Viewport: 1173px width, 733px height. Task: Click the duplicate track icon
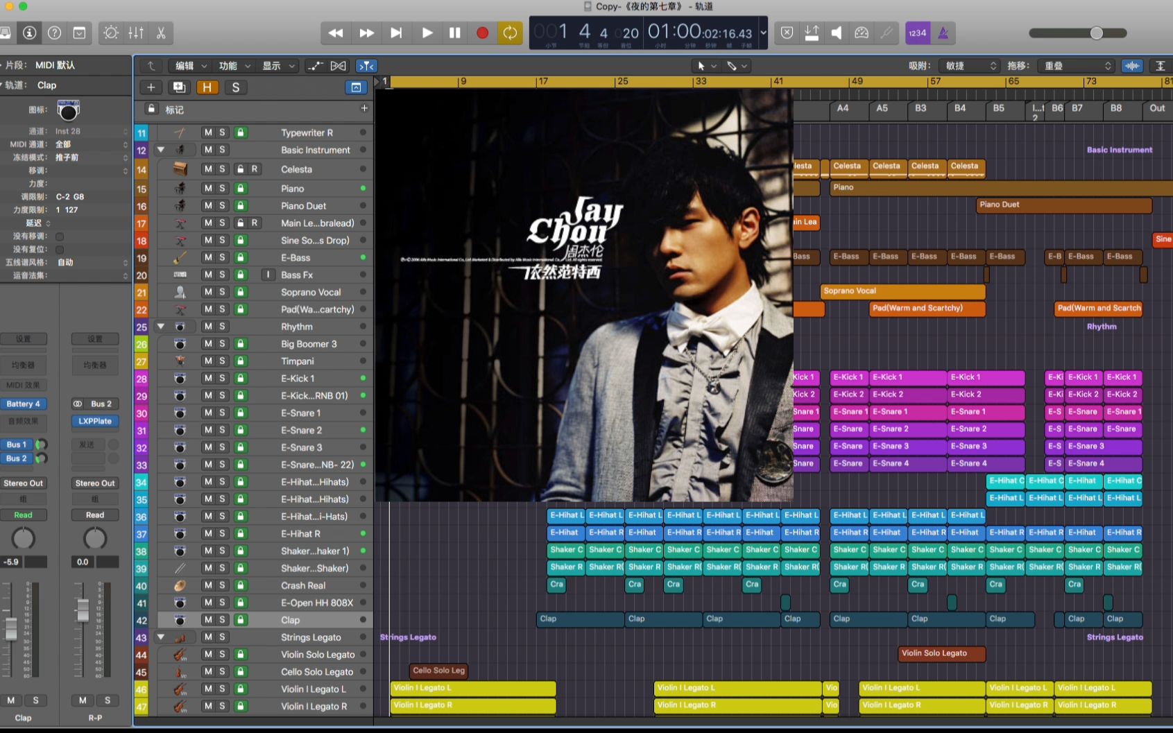pos(179,87)
